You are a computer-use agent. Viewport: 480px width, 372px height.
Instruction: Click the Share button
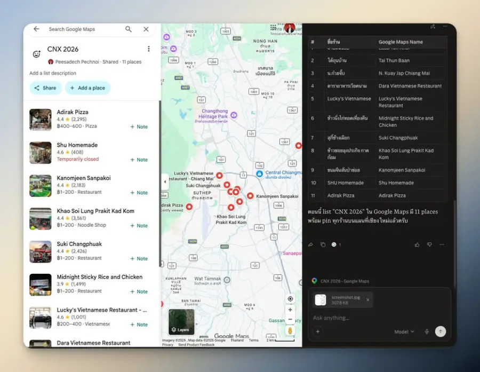click(x=45, y=88)
